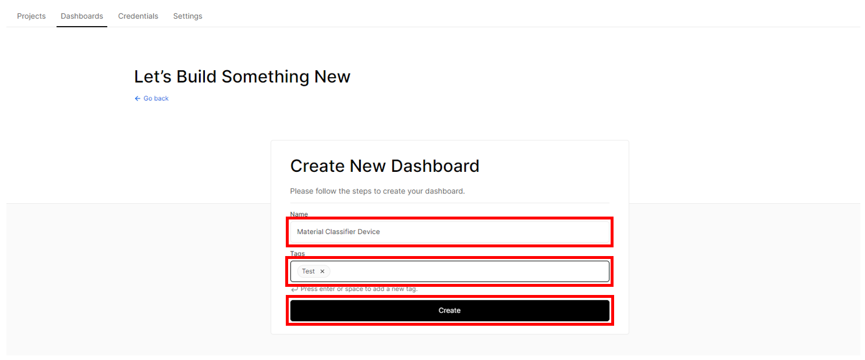Select the Test tag chip

309,271
